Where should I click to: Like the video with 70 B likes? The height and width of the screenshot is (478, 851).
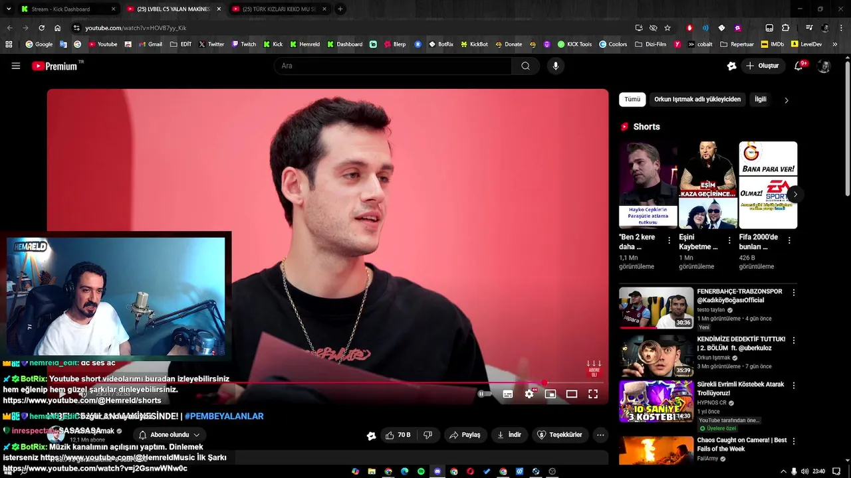click(398, 435)
